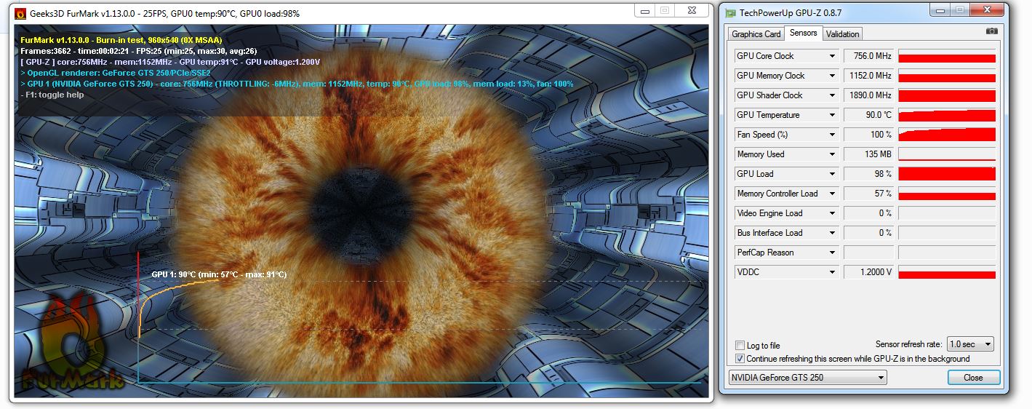The width and height of the screenshot is (1032, 409).
Task: Select the Sensors tab
Action: [x=803, y=33]
